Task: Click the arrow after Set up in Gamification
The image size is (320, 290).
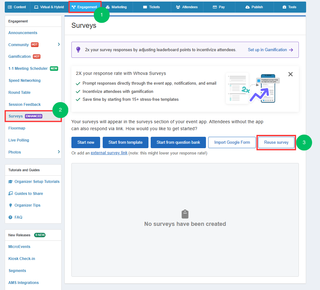Action: tap(291, 50)
